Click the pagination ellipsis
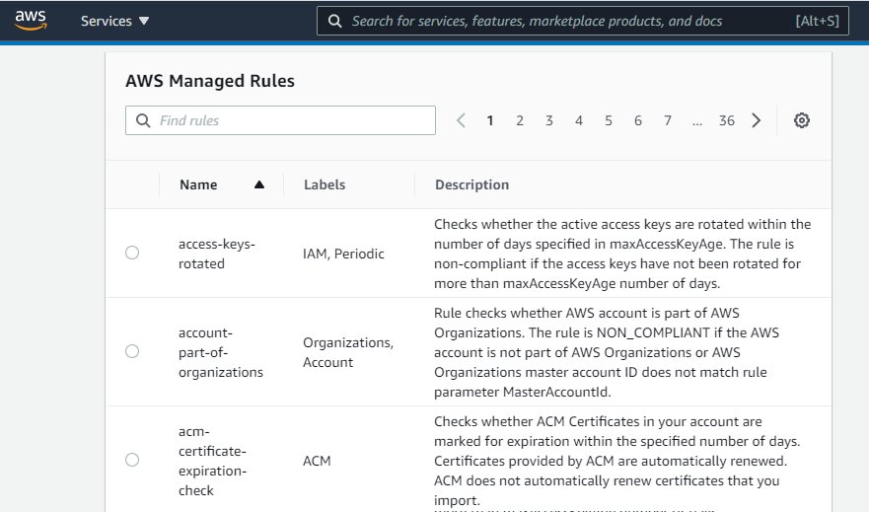This screenshot has width=869, height=512. click(697, 122)
